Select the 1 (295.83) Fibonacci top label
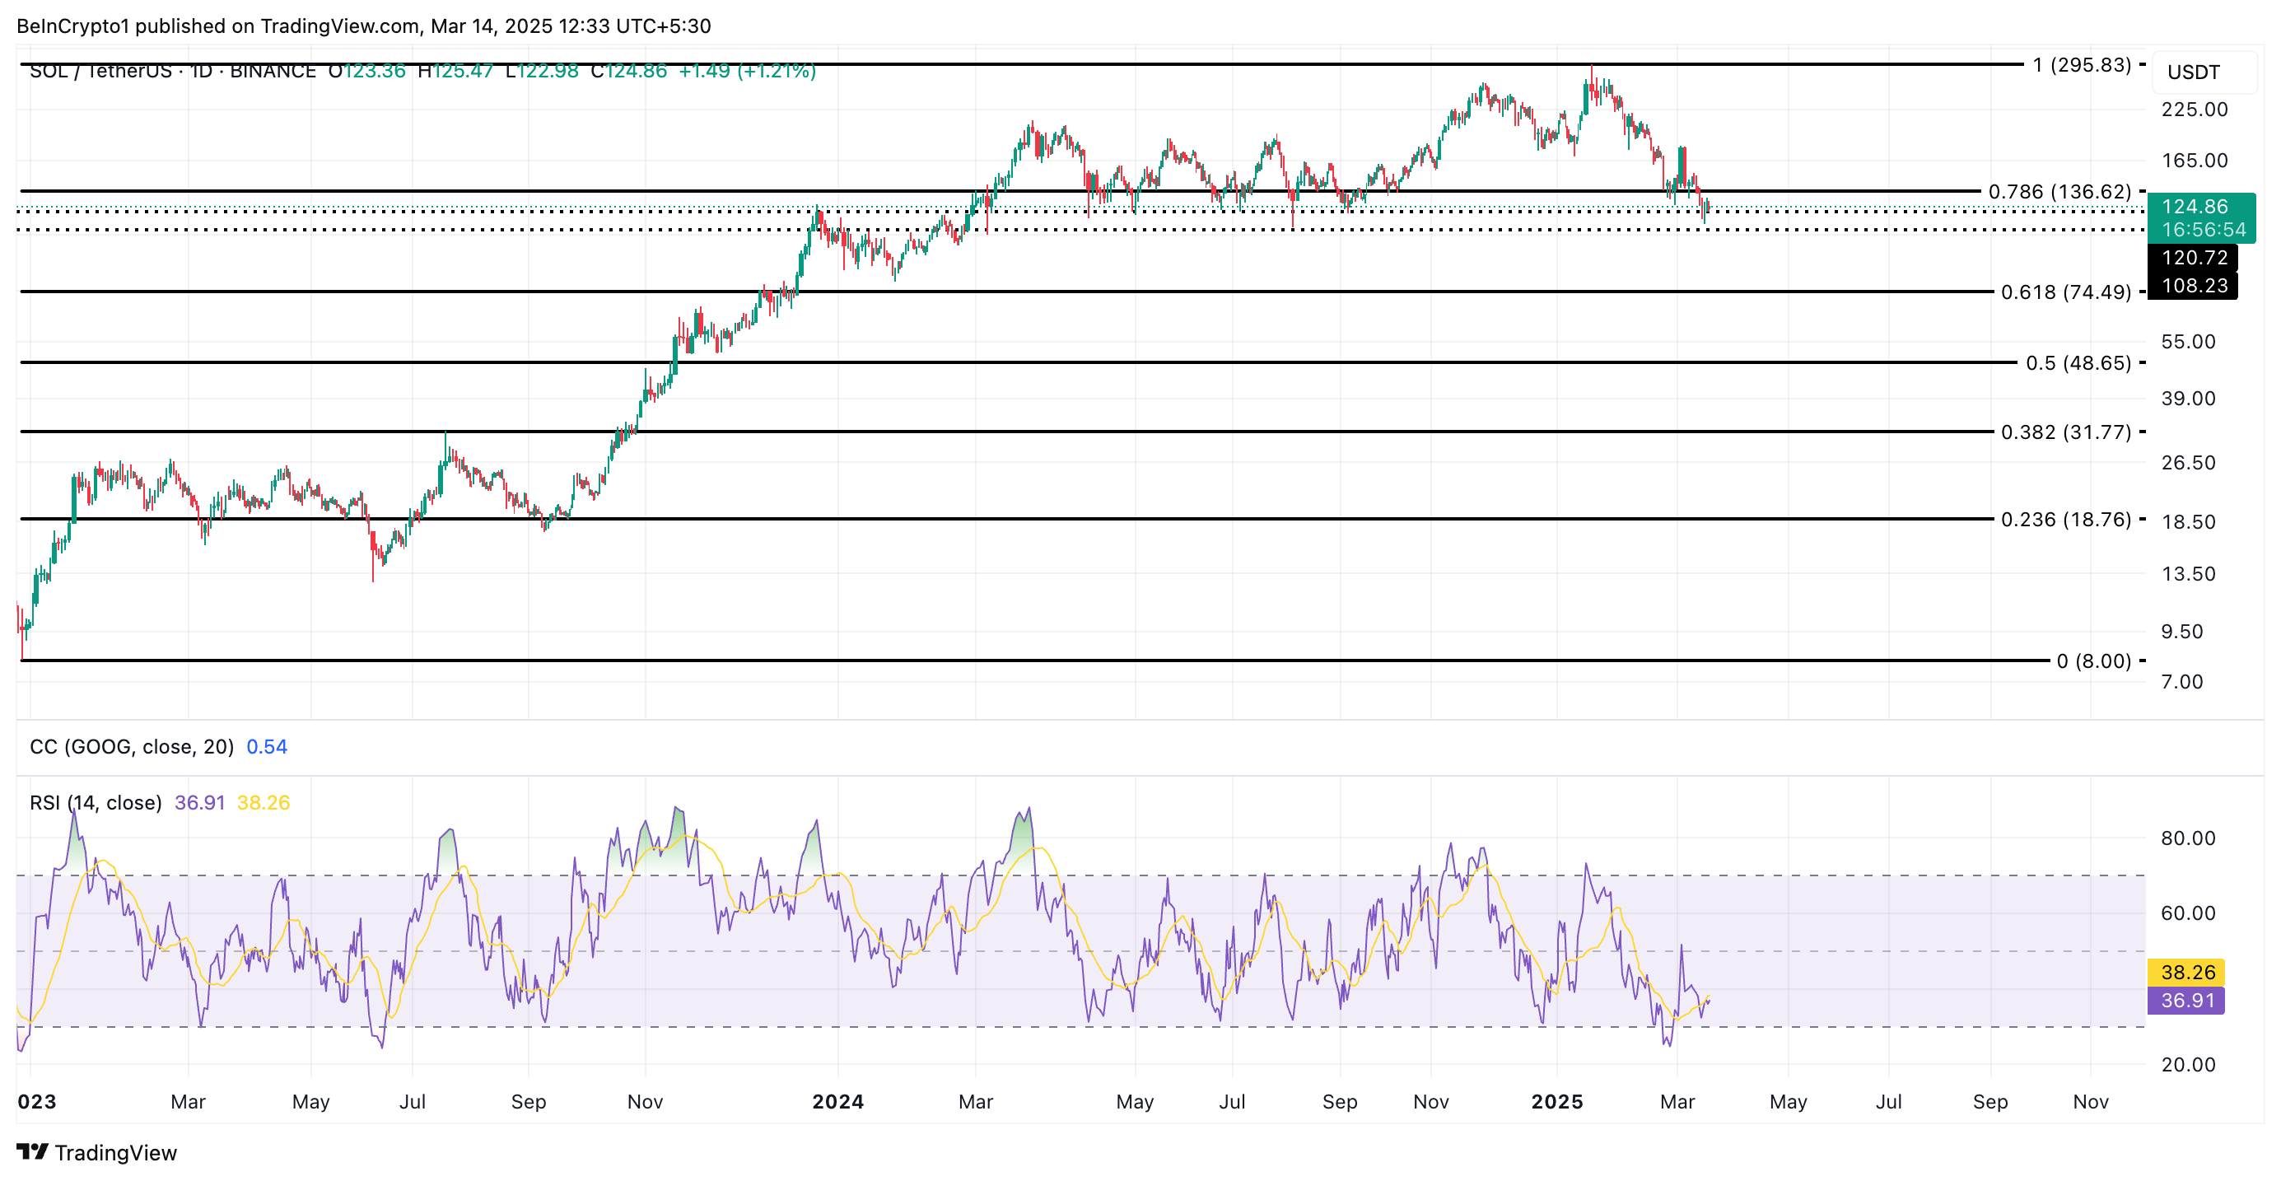The image size is (2281, 1181). [x=2082, y=64]
